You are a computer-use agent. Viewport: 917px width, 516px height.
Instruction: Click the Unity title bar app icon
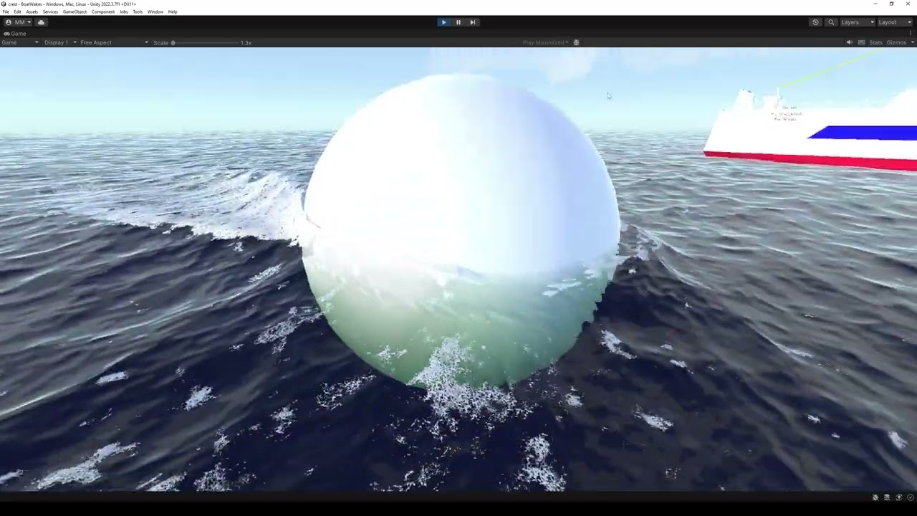point(4,4)
